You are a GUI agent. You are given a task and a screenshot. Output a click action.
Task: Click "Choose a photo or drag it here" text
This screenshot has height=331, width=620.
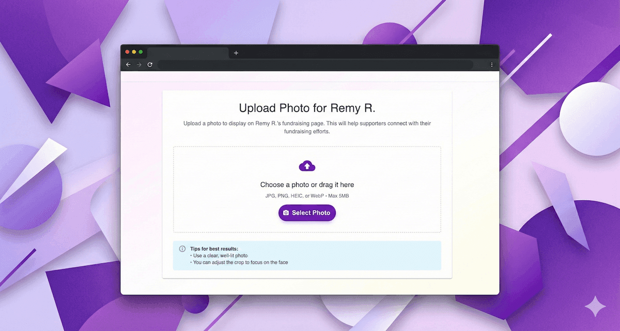pyautogui.click(x=307, y=185)
